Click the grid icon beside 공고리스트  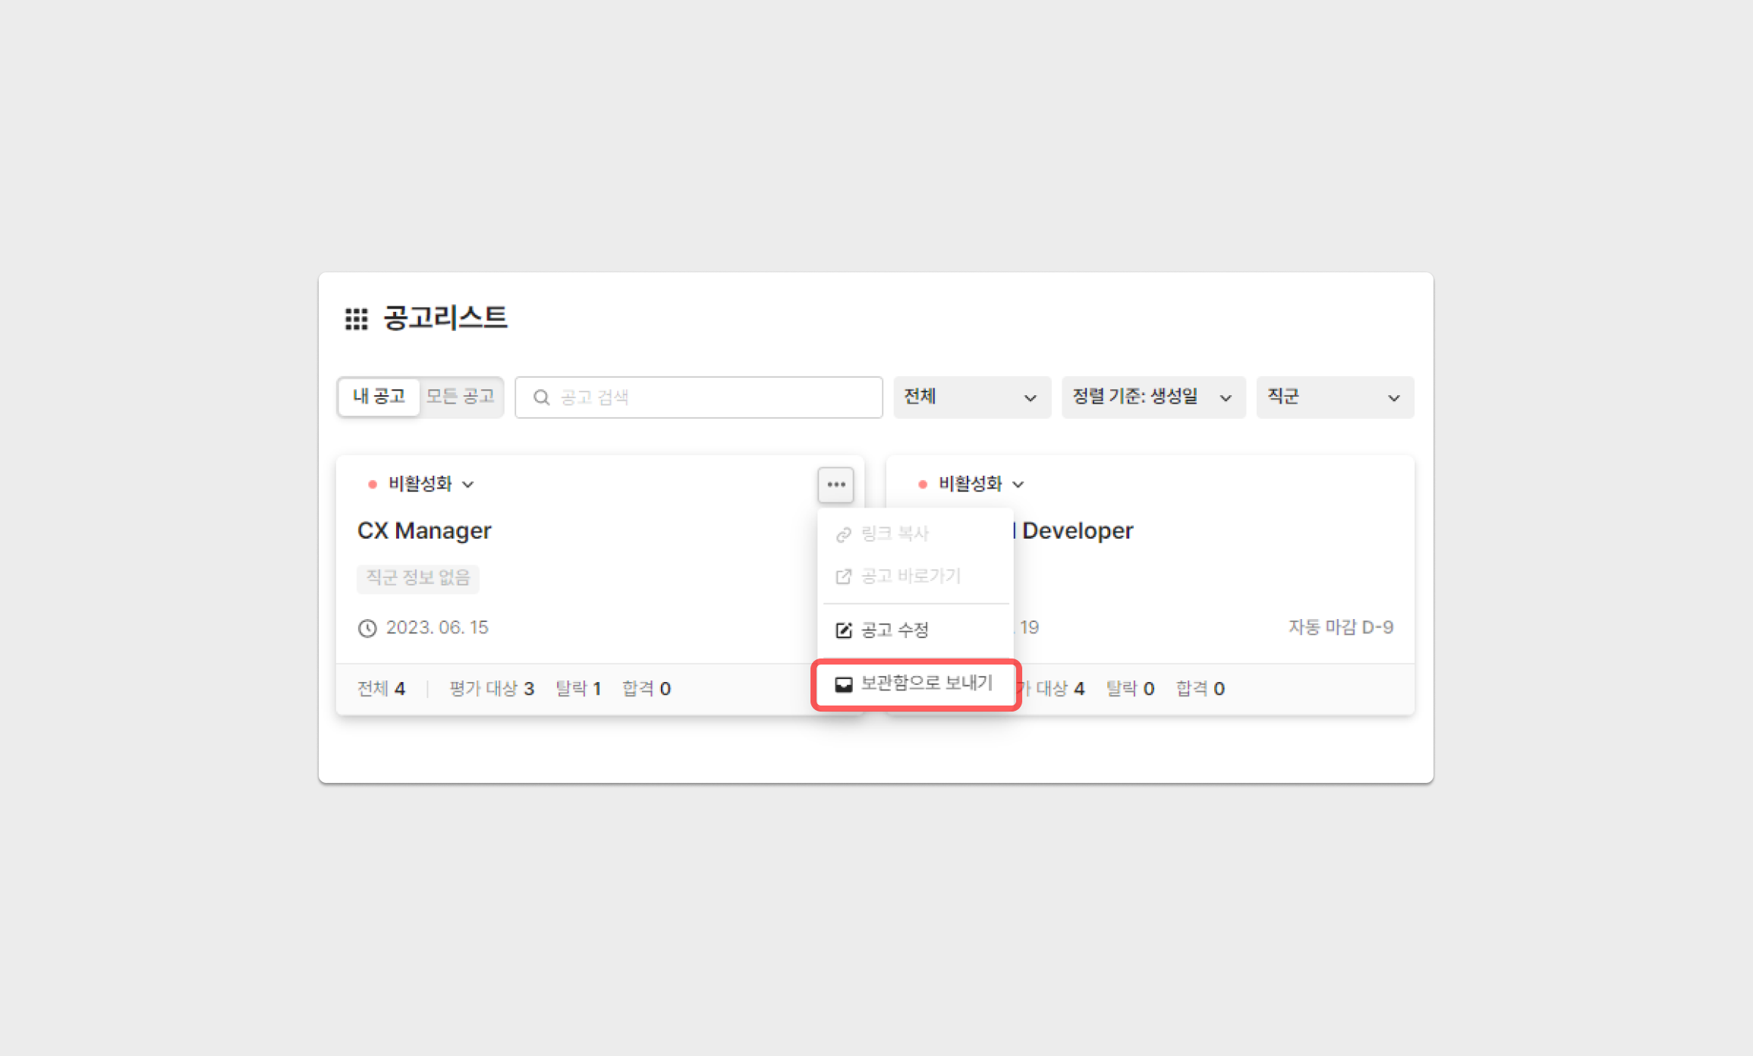coord(356,319)
